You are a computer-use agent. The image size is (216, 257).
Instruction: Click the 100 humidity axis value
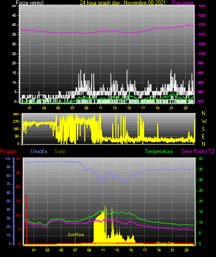[8, 158]
